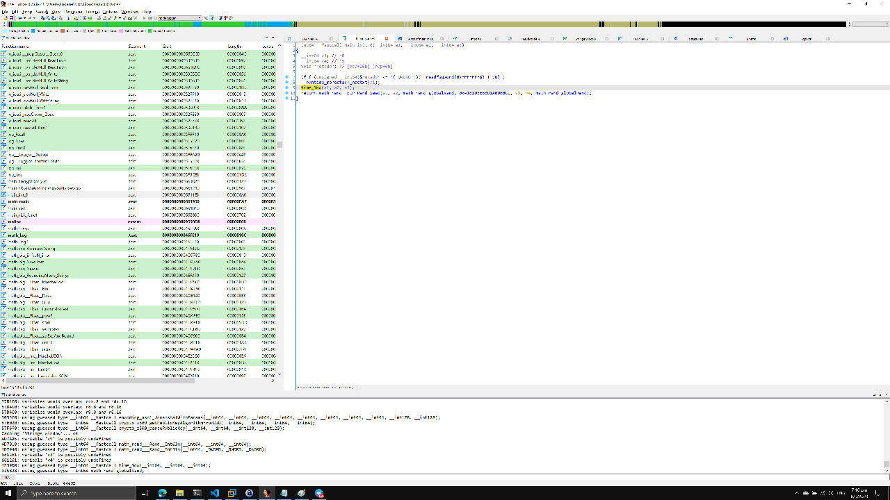This screenshot has height=500, width=890.
Task: Switch to the Imports tab
Action: click(x=475, y=38)
